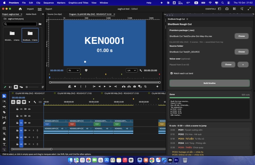
Task: Open ShotBook Rough Cut panel menu
Action: click(x=187, y=19)
